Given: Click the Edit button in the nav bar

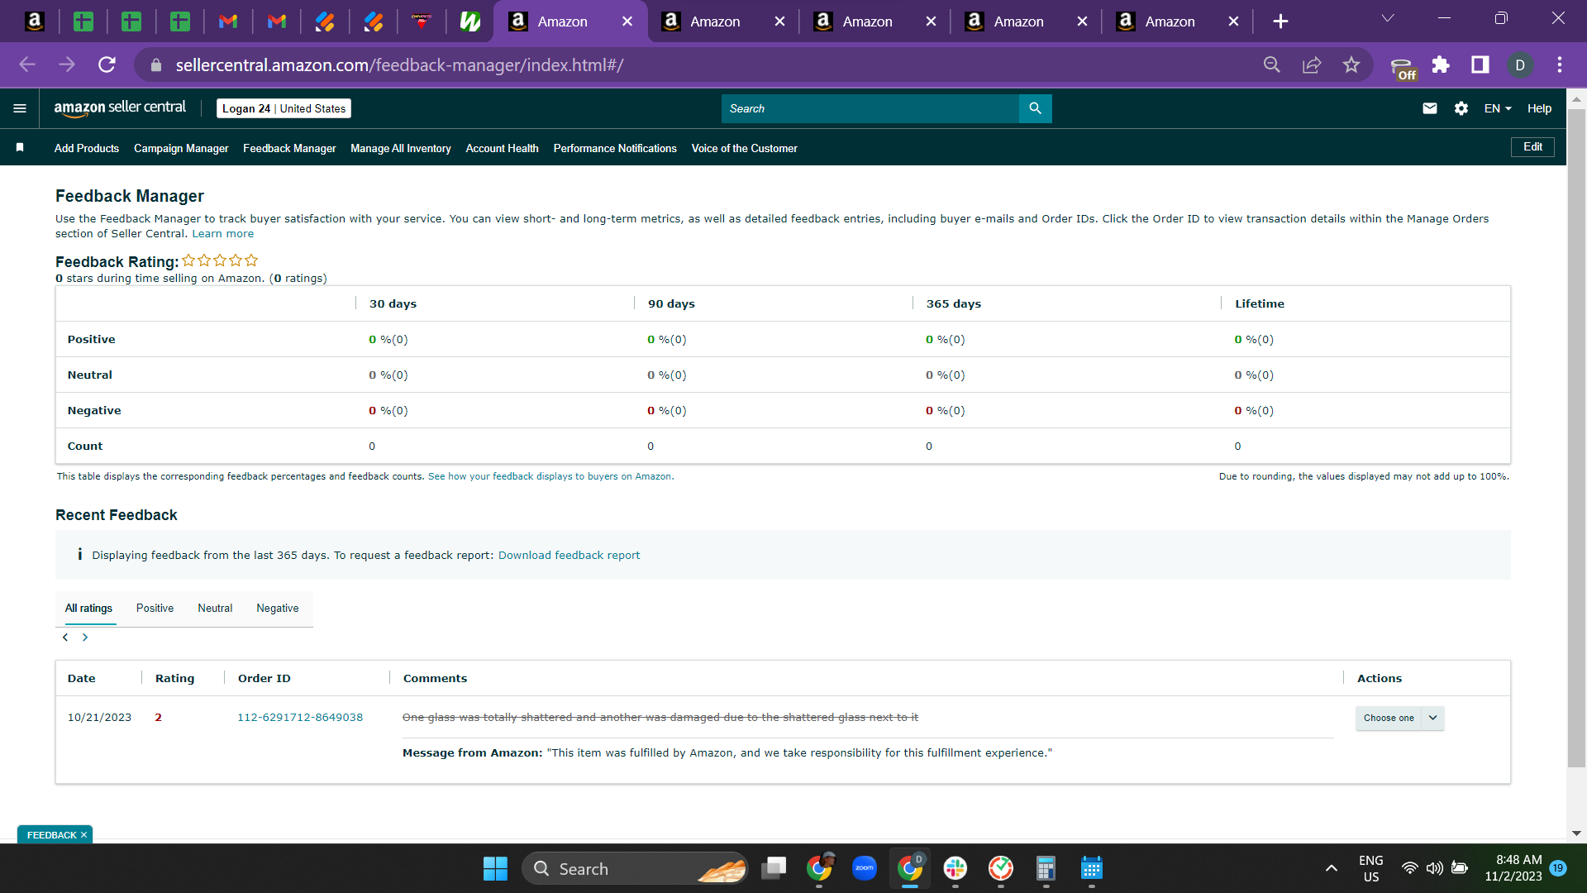Looking at the screenshot, I should [1532, 147].
